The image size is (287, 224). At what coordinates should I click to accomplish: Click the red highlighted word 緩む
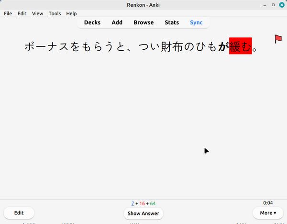click(x=241, y=46)
